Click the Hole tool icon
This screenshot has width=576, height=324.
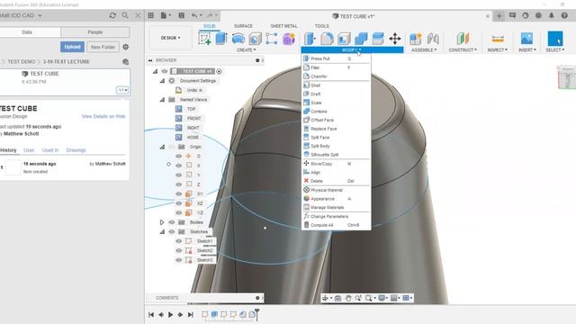pyautogui.click(x=255, y=39)
